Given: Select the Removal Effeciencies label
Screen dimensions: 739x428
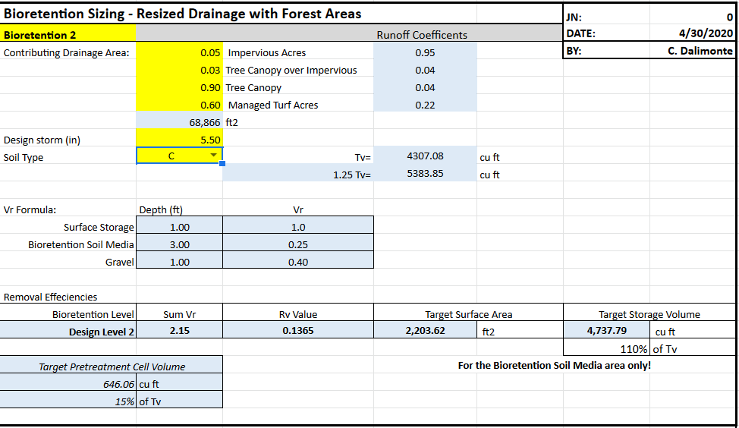Looking at the screenshot, I should 50,297.
